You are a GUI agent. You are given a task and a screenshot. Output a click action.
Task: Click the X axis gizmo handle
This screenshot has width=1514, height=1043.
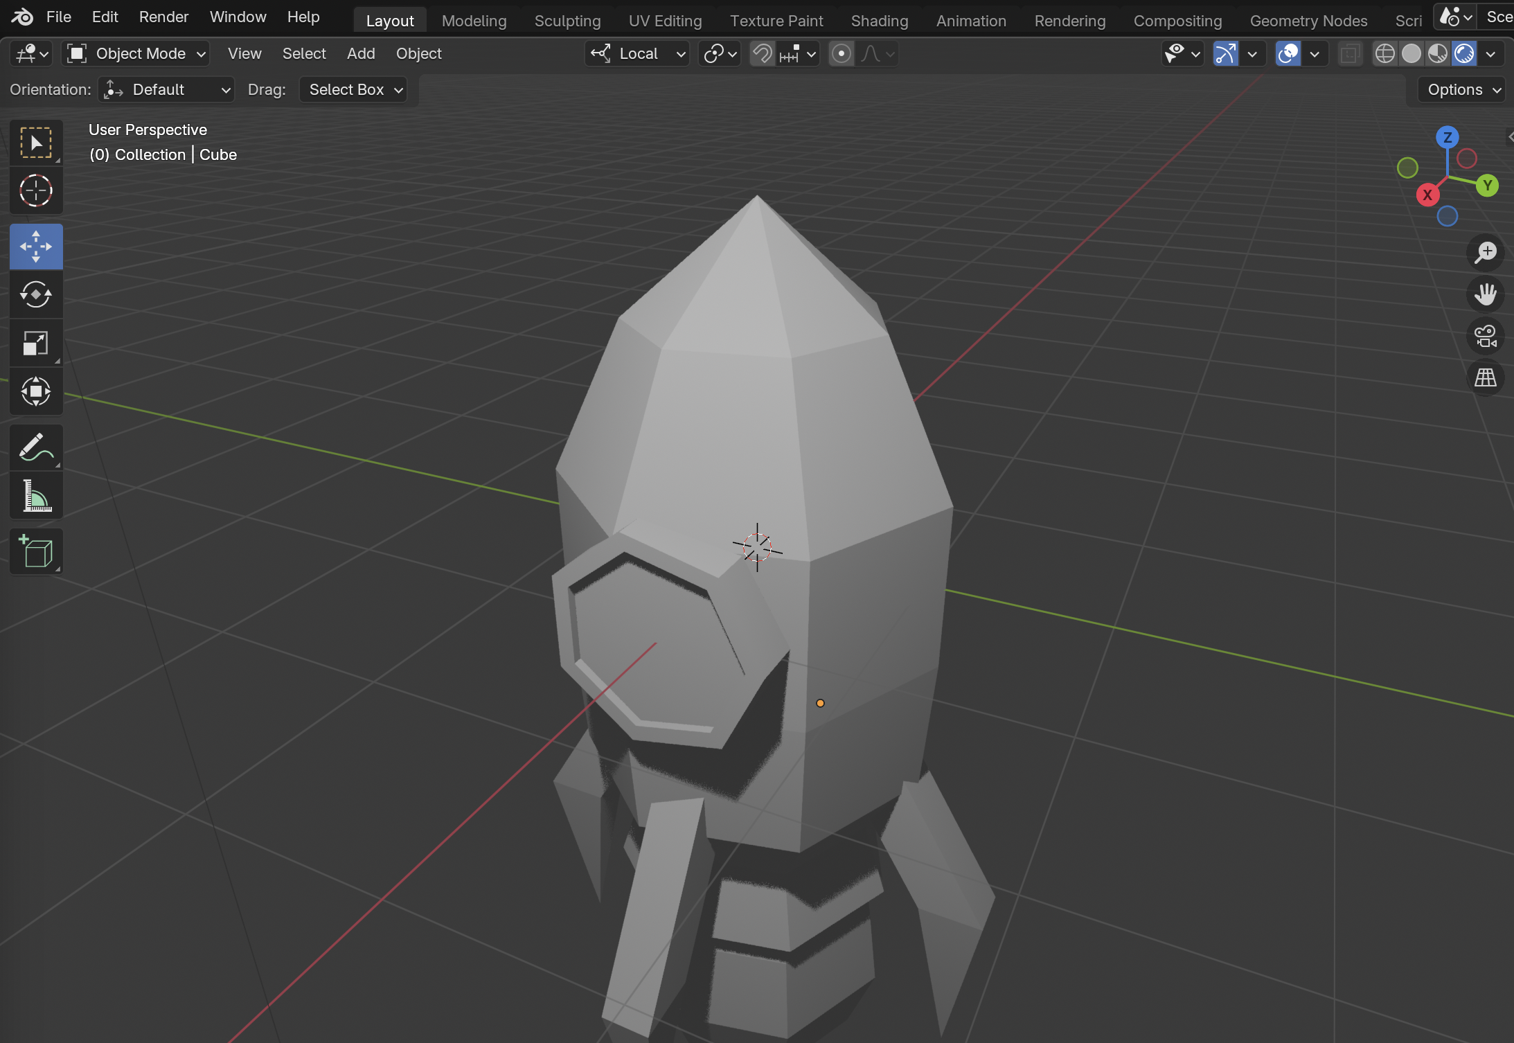point(1427,195)
